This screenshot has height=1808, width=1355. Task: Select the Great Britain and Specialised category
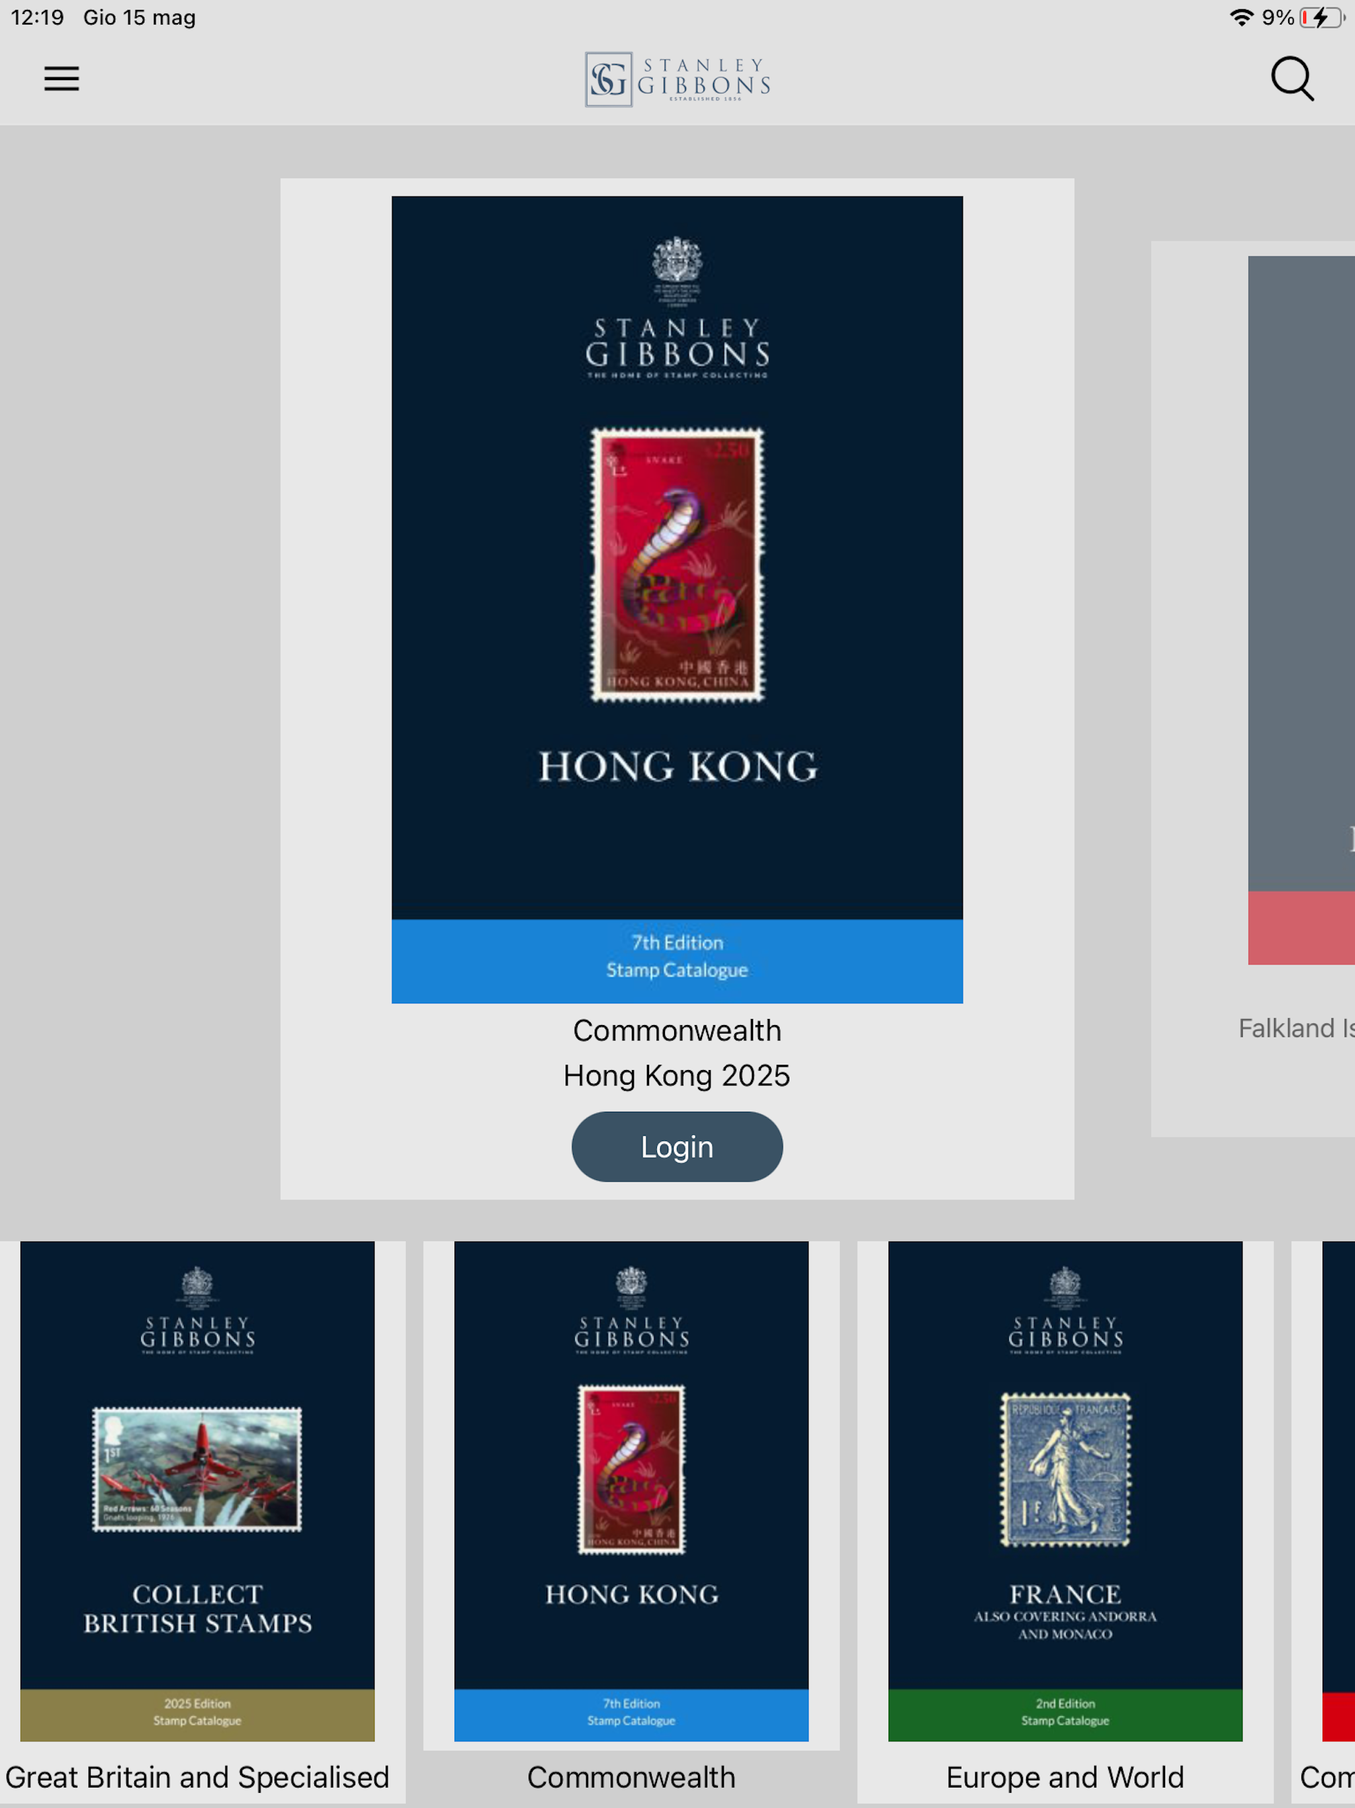pos(197,1777)
